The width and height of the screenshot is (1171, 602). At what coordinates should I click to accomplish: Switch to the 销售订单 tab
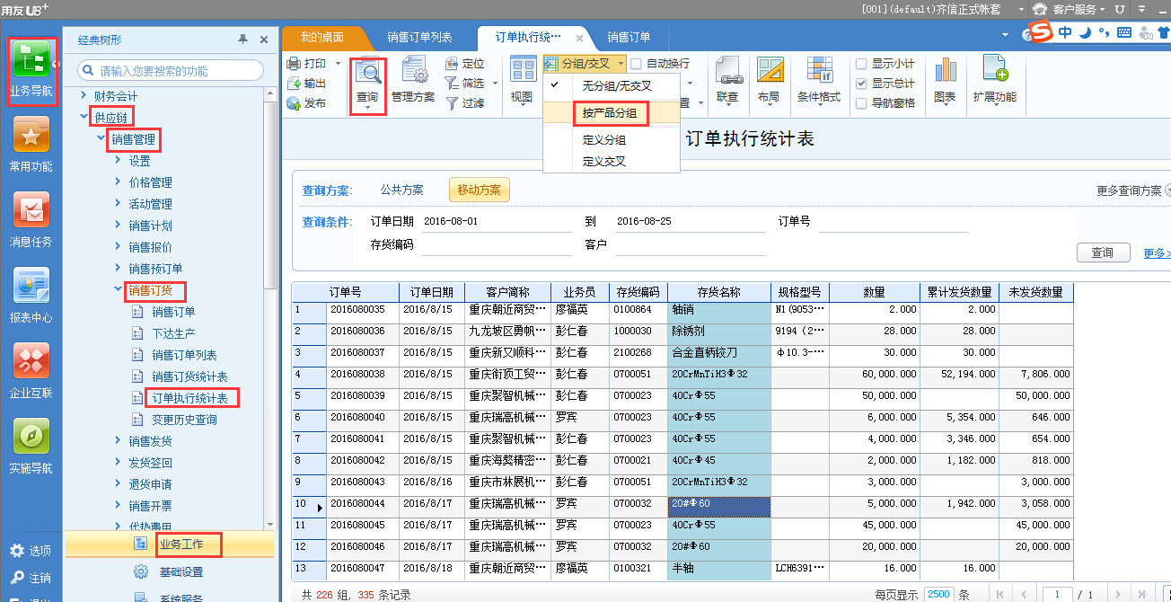tap(629, 37)
